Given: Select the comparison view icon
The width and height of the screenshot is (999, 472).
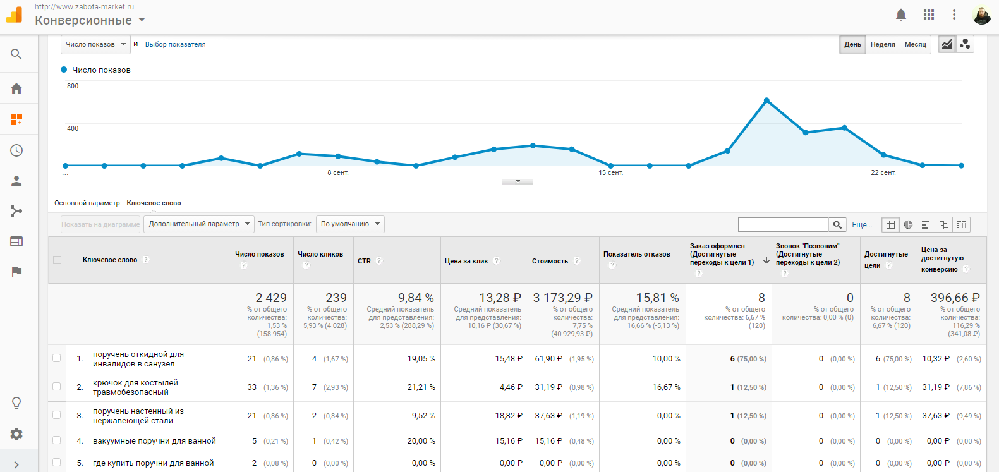Looking at the screenshot, I should pos(943,224).
